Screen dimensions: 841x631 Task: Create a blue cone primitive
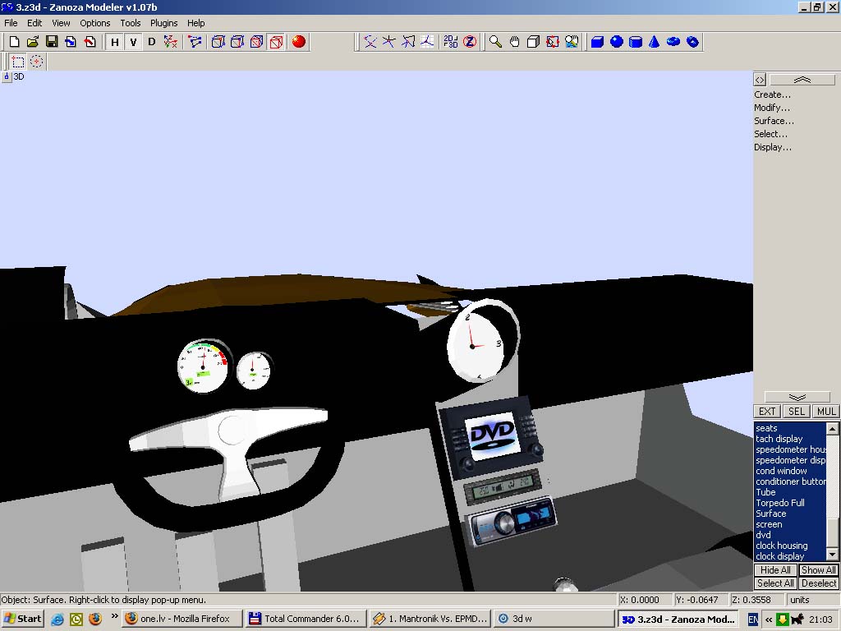coord(655,42)
